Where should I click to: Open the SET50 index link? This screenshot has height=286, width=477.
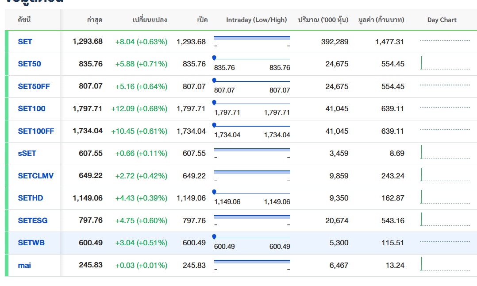click(29, 64)
